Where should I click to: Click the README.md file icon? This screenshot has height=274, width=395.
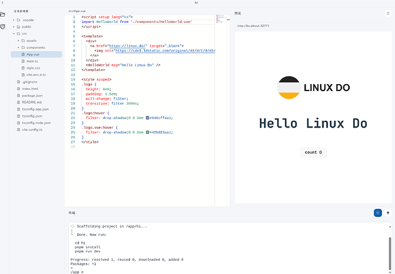tap(18, 102)
